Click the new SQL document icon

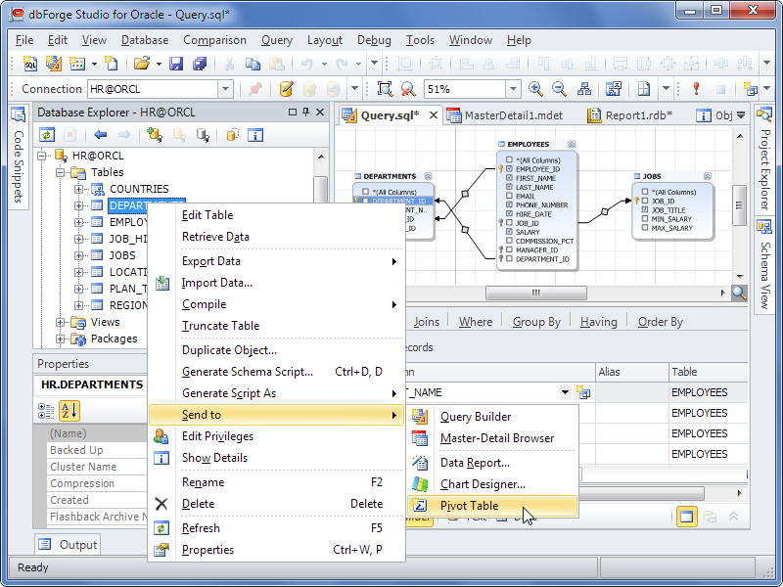pos(29,64)
